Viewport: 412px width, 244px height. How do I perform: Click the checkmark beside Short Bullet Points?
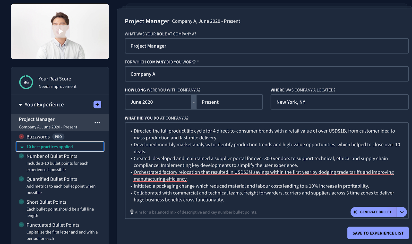21,202
